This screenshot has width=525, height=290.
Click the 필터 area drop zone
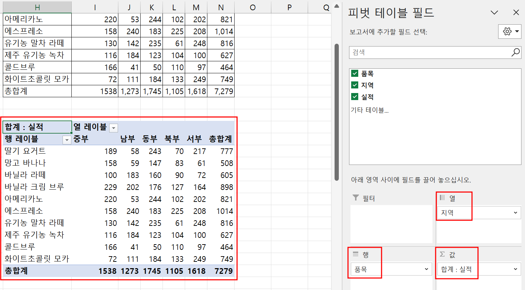tap(391, 224)
